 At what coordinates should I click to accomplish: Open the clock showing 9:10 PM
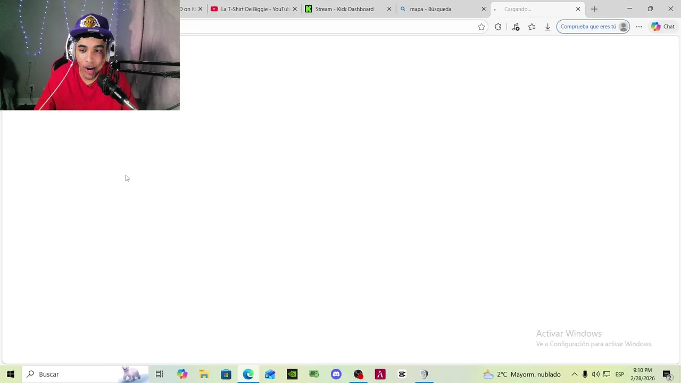tap(643, 374)
